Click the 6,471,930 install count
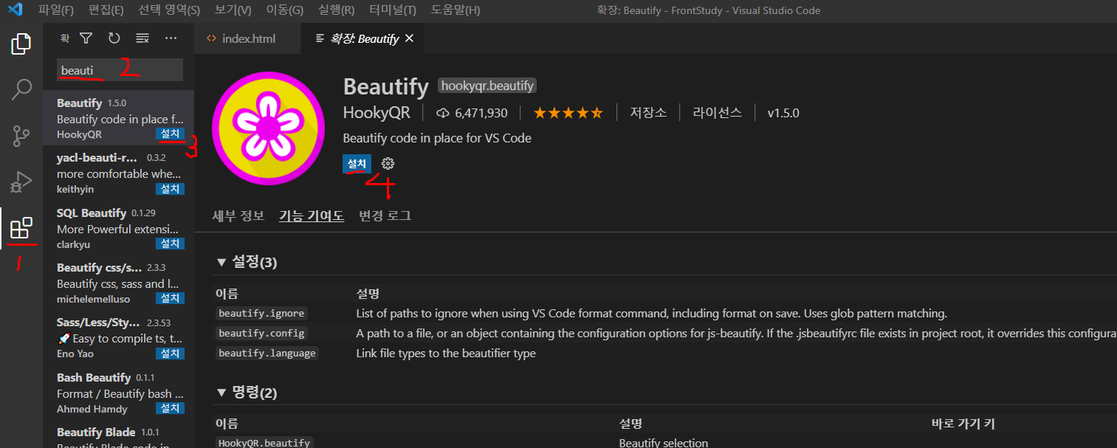The width and height of the screenshot is (1117, 448). 472,113
